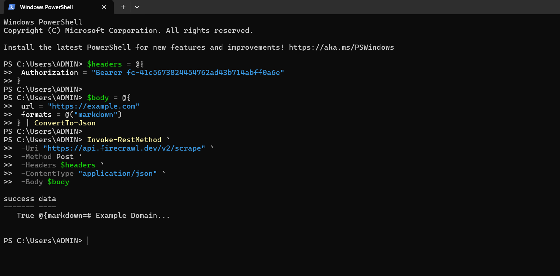This screenshot has height=276, width=560.
Task: Click the 'url' key name
Action: (x=27, y=106)
